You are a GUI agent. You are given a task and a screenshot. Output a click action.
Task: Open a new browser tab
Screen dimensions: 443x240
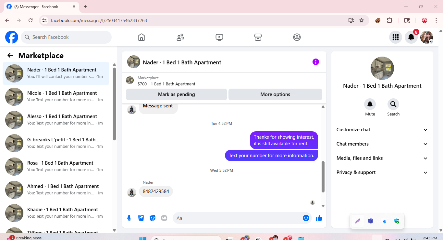[86, 6]
